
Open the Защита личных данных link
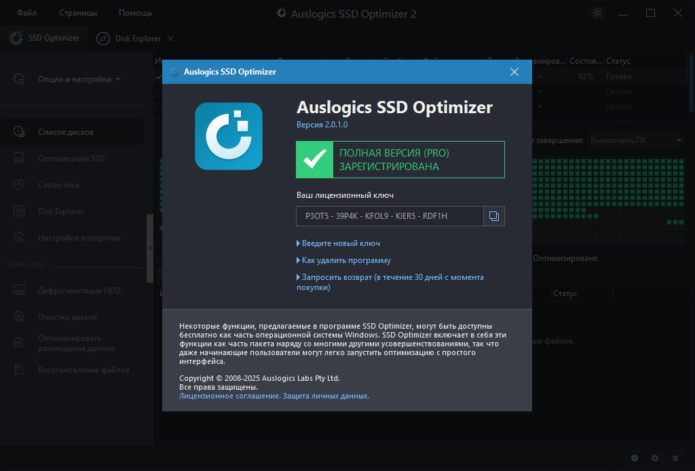coord(326,396)
